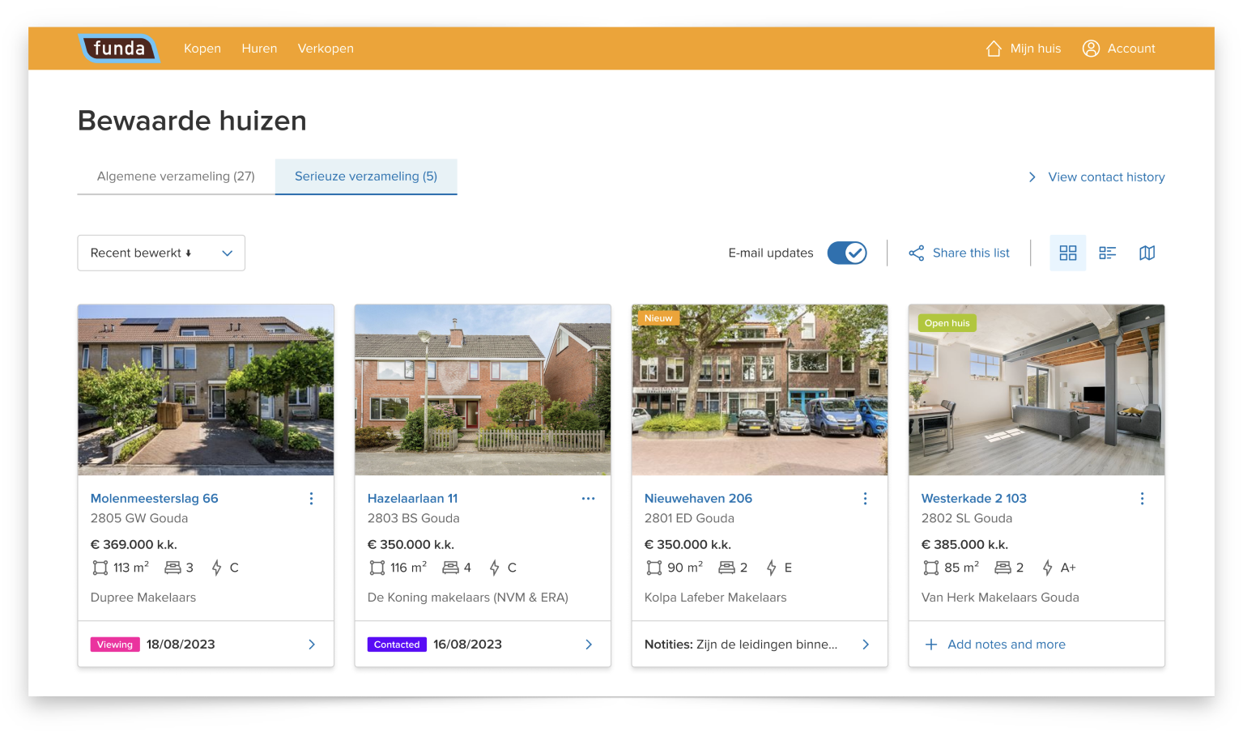Click the Open huis badge
Image resolution: width=1243 pixels, height=732 pixels.
[x=947, y=323]
